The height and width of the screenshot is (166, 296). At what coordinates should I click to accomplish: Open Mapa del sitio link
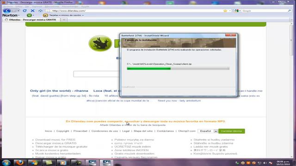pyautogui.click(x=143, y=131)
